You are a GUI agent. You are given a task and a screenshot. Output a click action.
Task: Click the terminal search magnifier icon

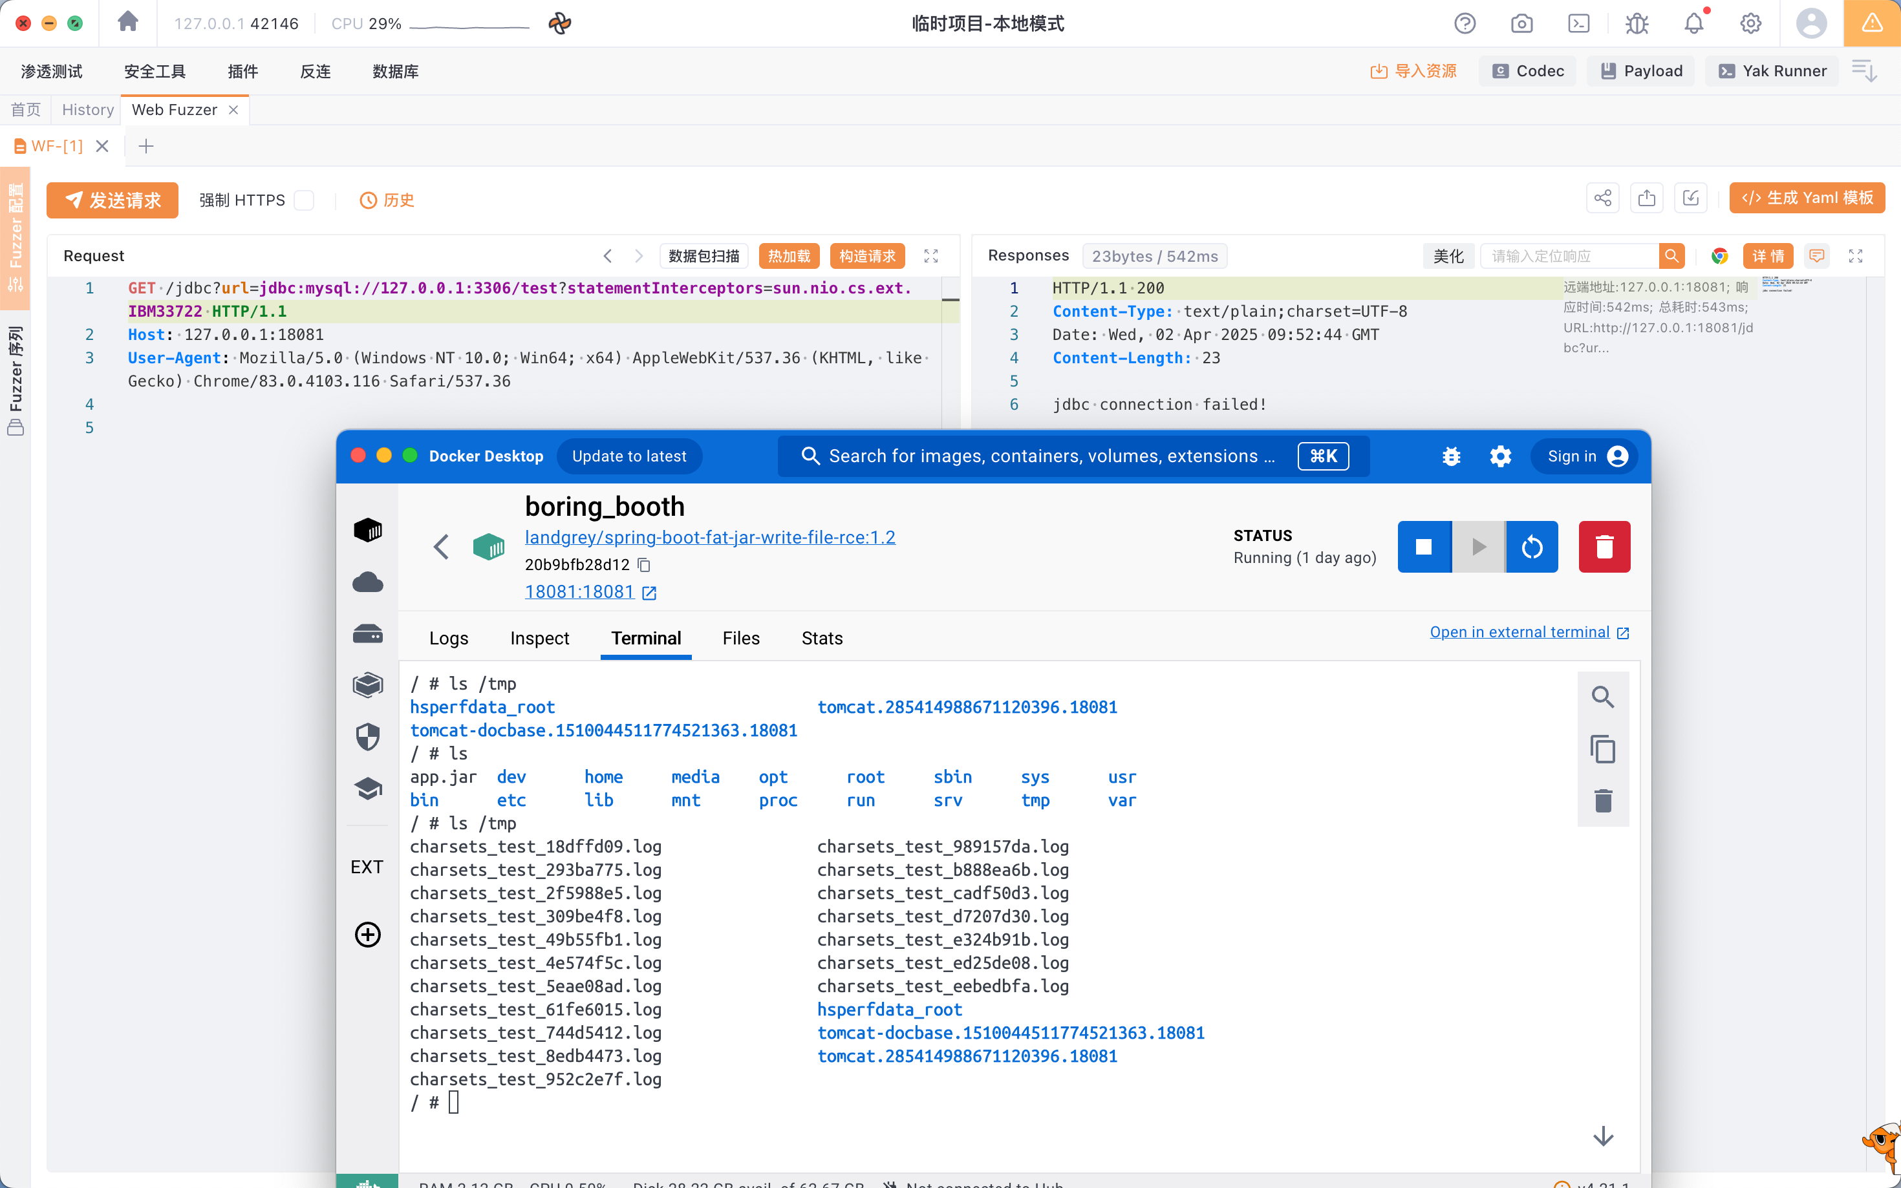(x=1602, y=697)
